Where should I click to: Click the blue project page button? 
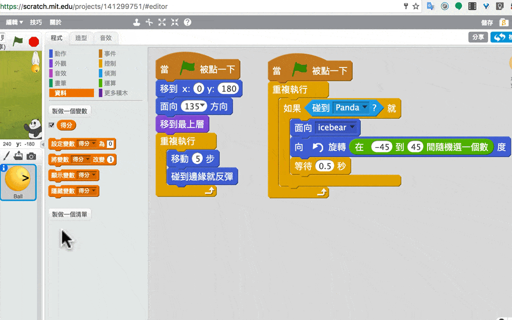(x=501, y=37)
